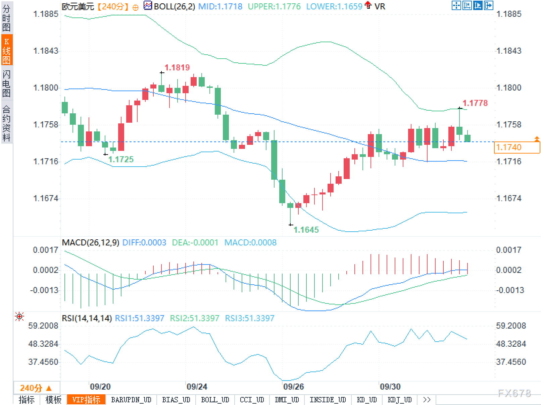The image size is (541, 405).
Task: Click the third chart toolbar icon at top right
Action: [478, 5]
